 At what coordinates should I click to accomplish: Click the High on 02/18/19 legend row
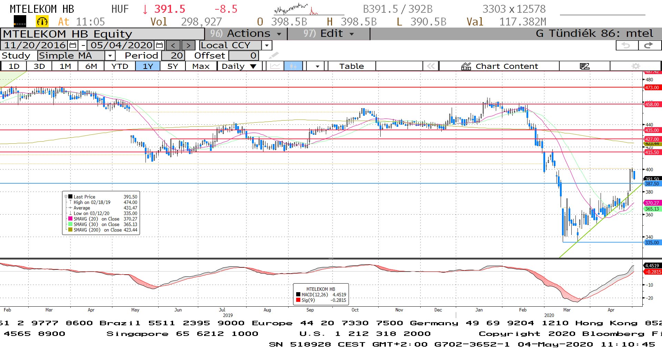pos(103,202)
